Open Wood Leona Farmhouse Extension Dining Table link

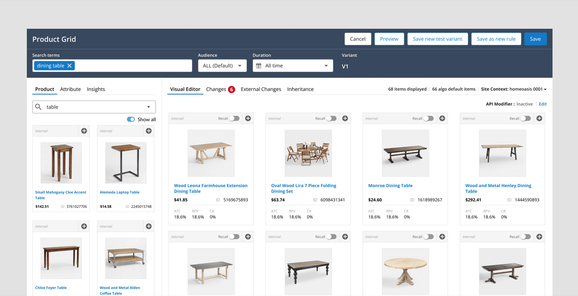[211, 189]
